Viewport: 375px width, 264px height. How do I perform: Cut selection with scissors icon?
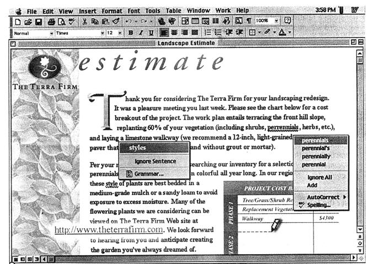(x=84, y=21)
